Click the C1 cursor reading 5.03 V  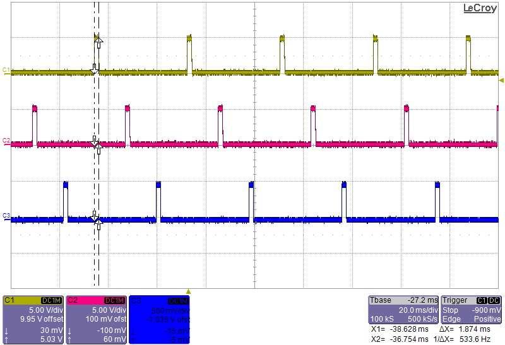[x=51, y=339]
